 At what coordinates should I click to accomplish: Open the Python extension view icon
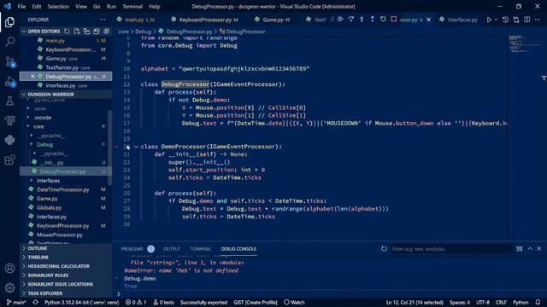click(x=9, y=140)
